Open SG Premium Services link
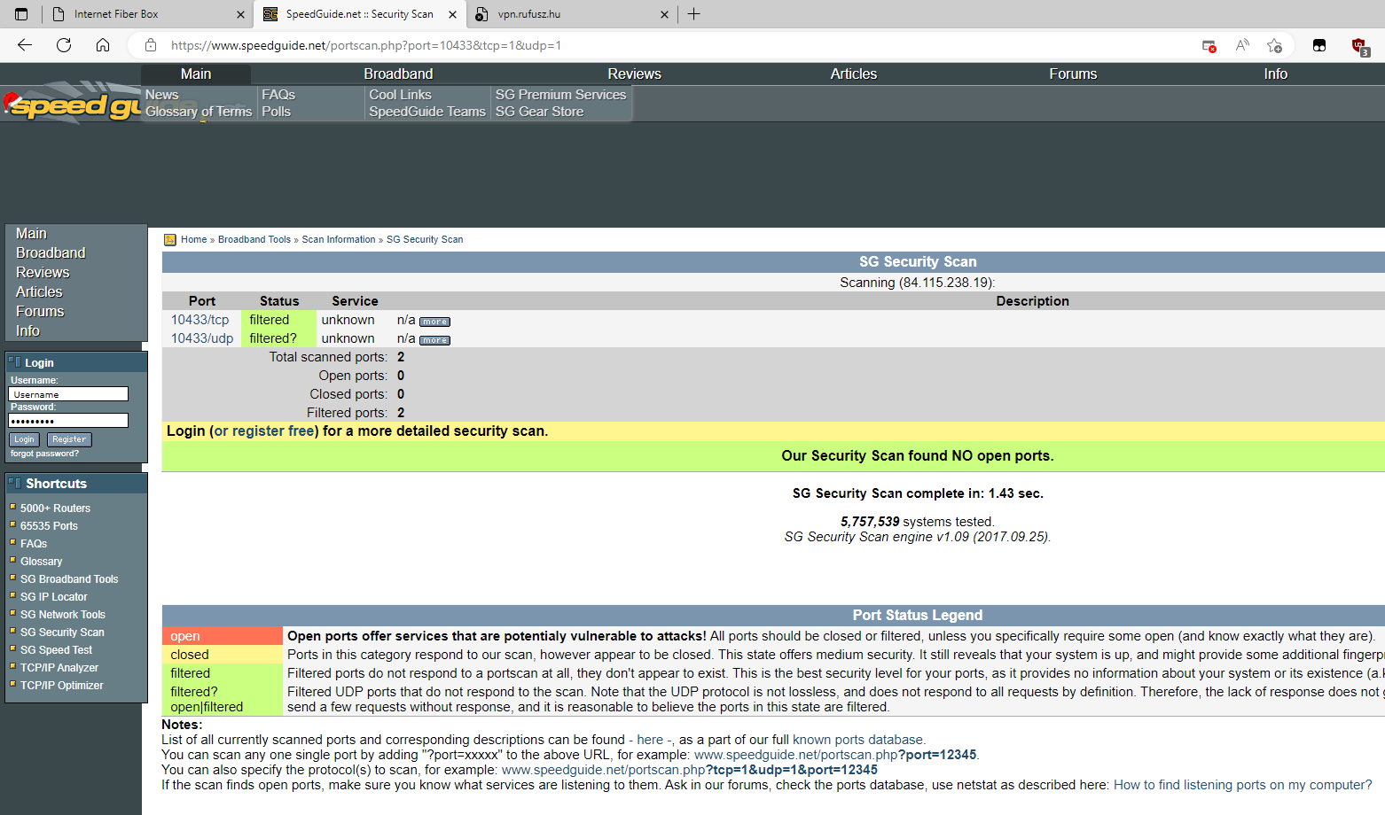Screen dimensions: 1385x815 [x=560, y=95]
